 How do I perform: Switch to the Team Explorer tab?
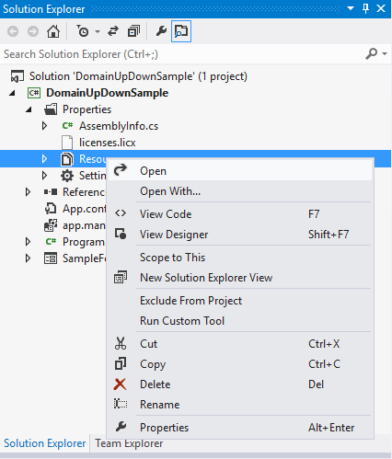click(x=129, y=443)
